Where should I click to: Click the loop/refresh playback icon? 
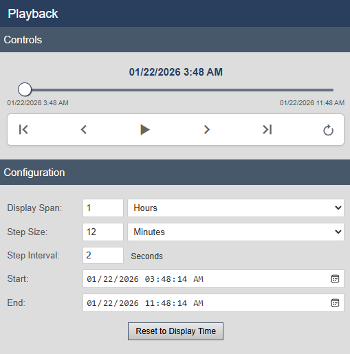[328, 130]
